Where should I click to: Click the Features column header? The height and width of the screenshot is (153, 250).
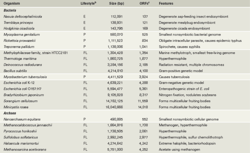point(166,3)
